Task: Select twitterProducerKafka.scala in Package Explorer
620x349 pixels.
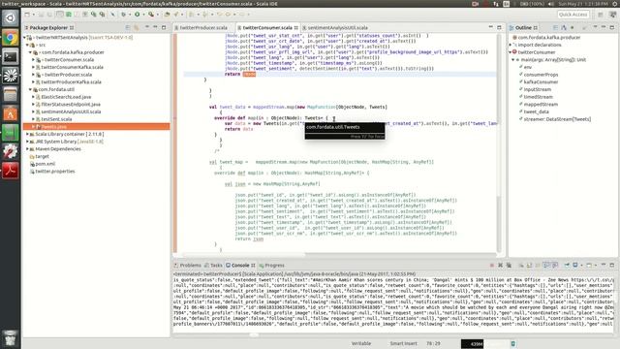Action: (x=71, y=81)
